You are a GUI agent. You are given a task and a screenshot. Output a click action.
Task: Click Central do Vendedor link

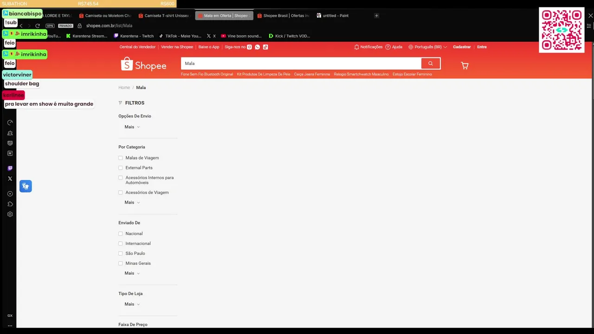(137, 47)
